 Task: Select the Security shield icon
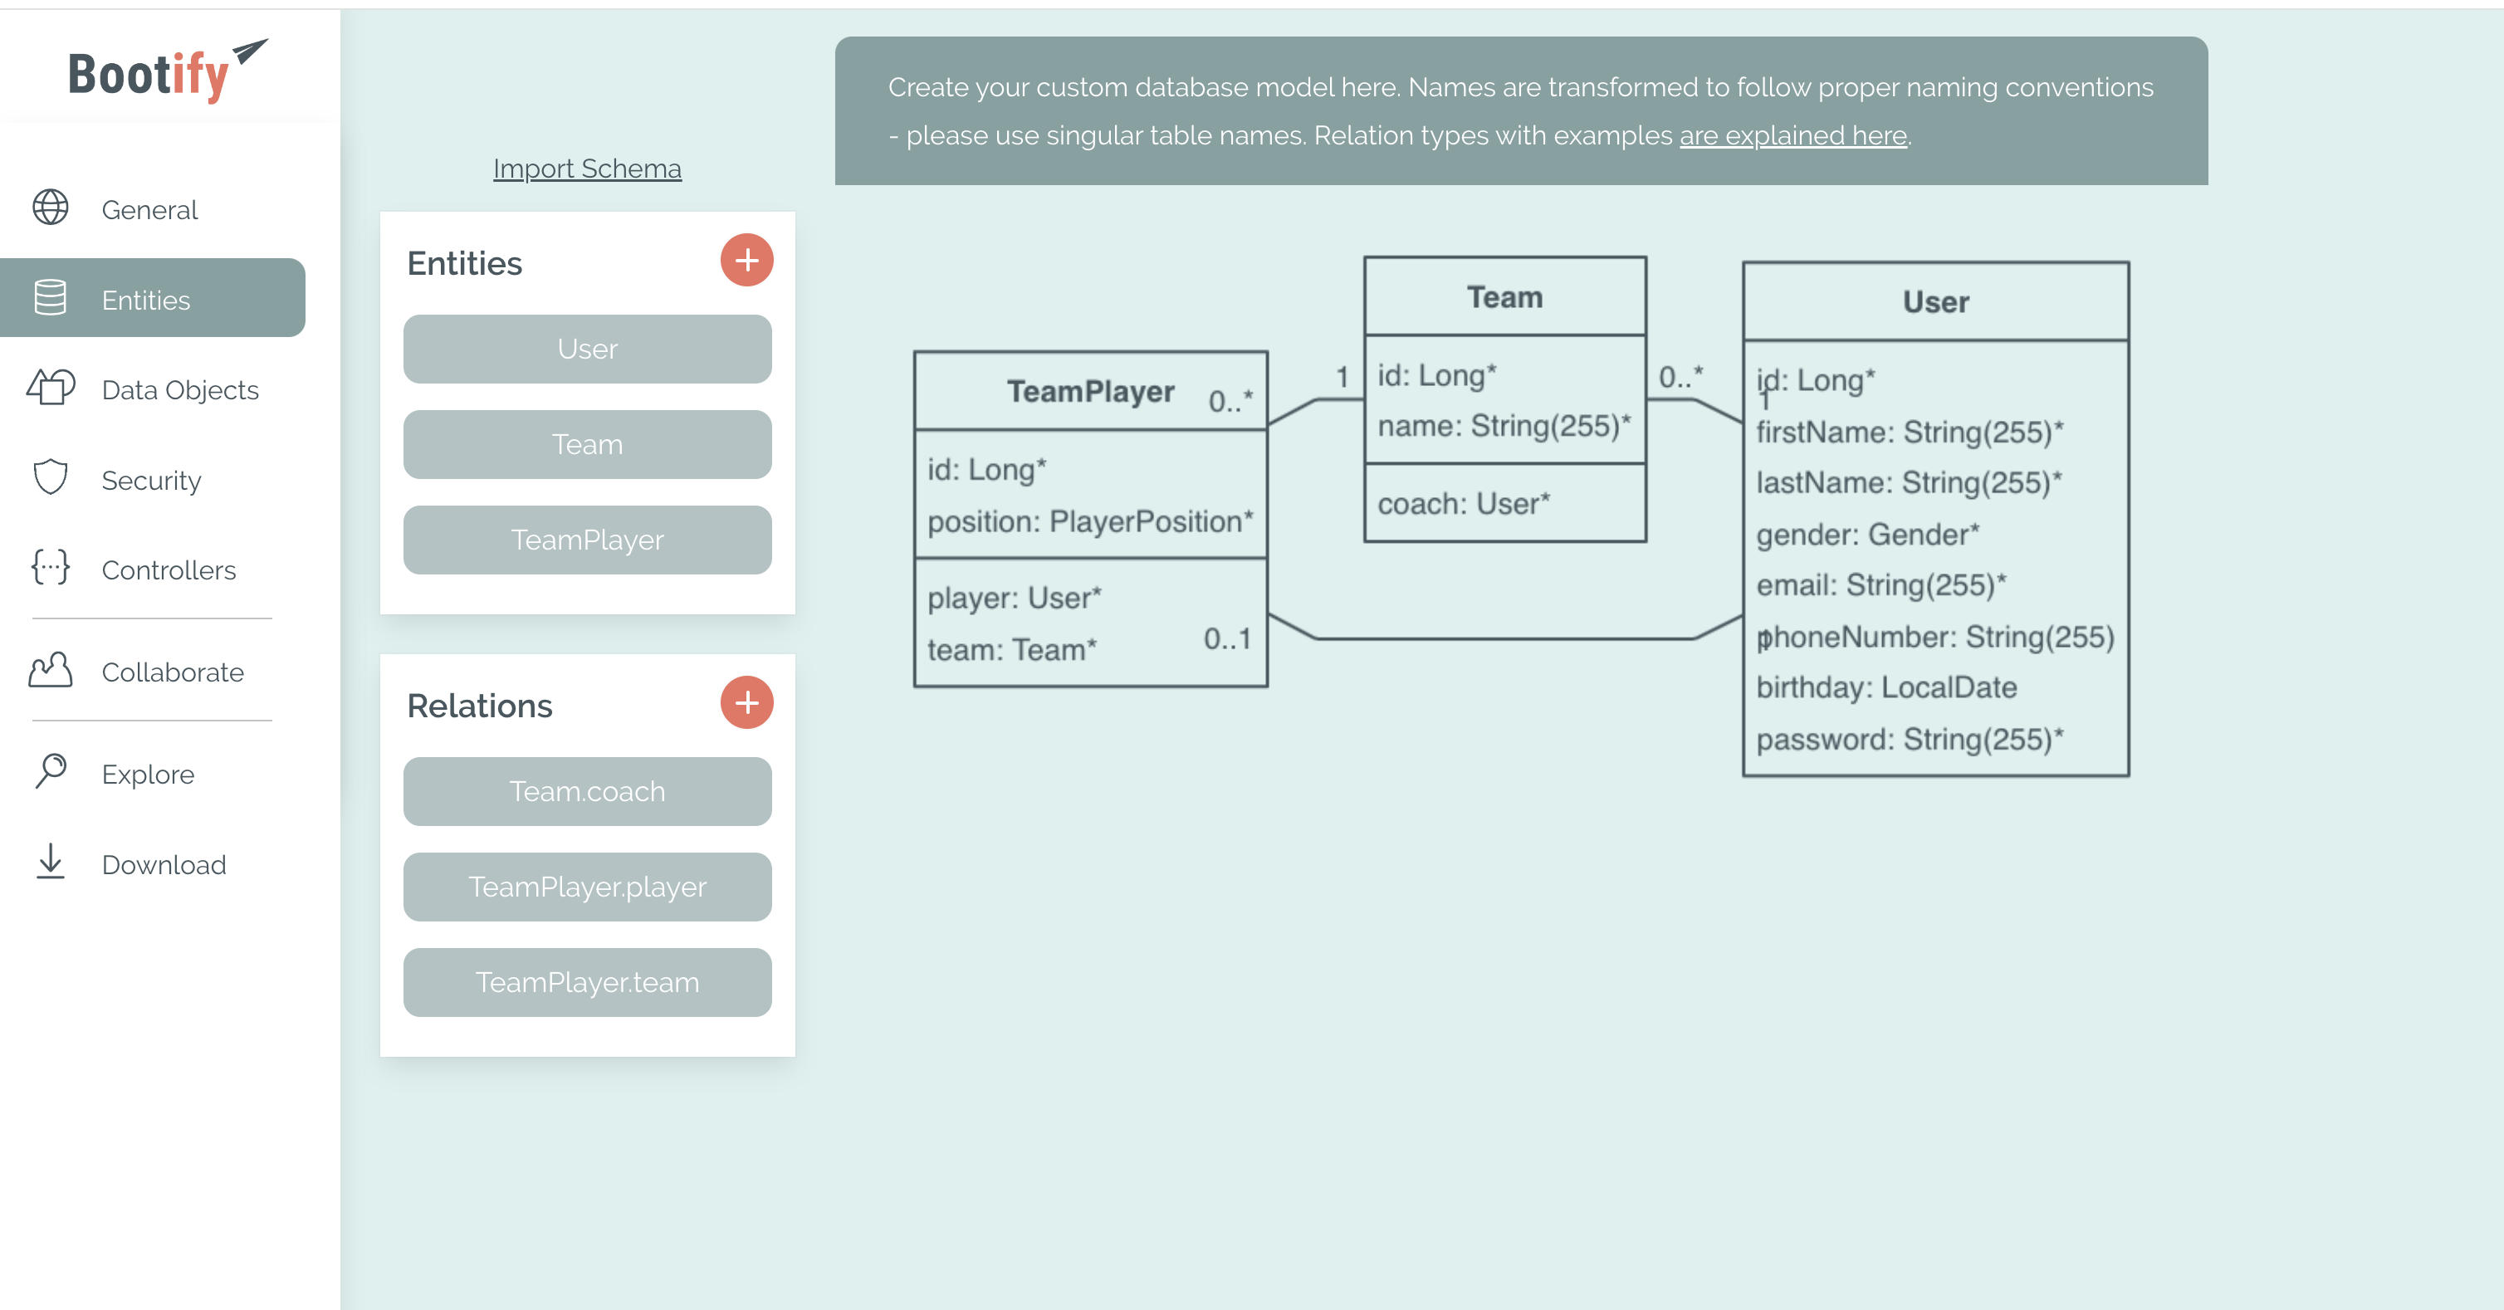click(50, 478)
